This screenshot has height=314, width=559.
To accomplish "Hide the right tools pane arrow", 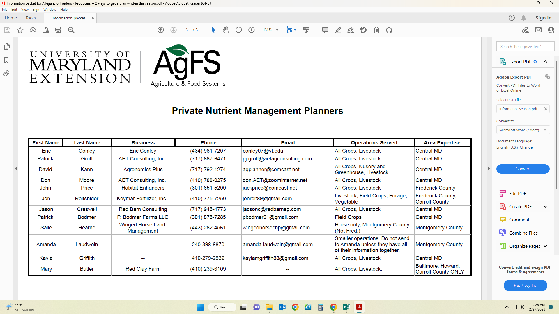I will click(489, 169).
